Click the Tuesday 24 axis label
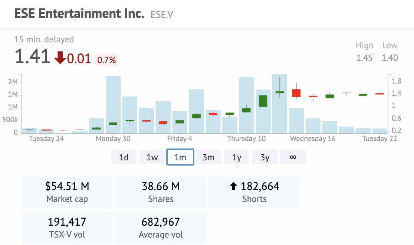414x245 pixels. click(46, 139)
